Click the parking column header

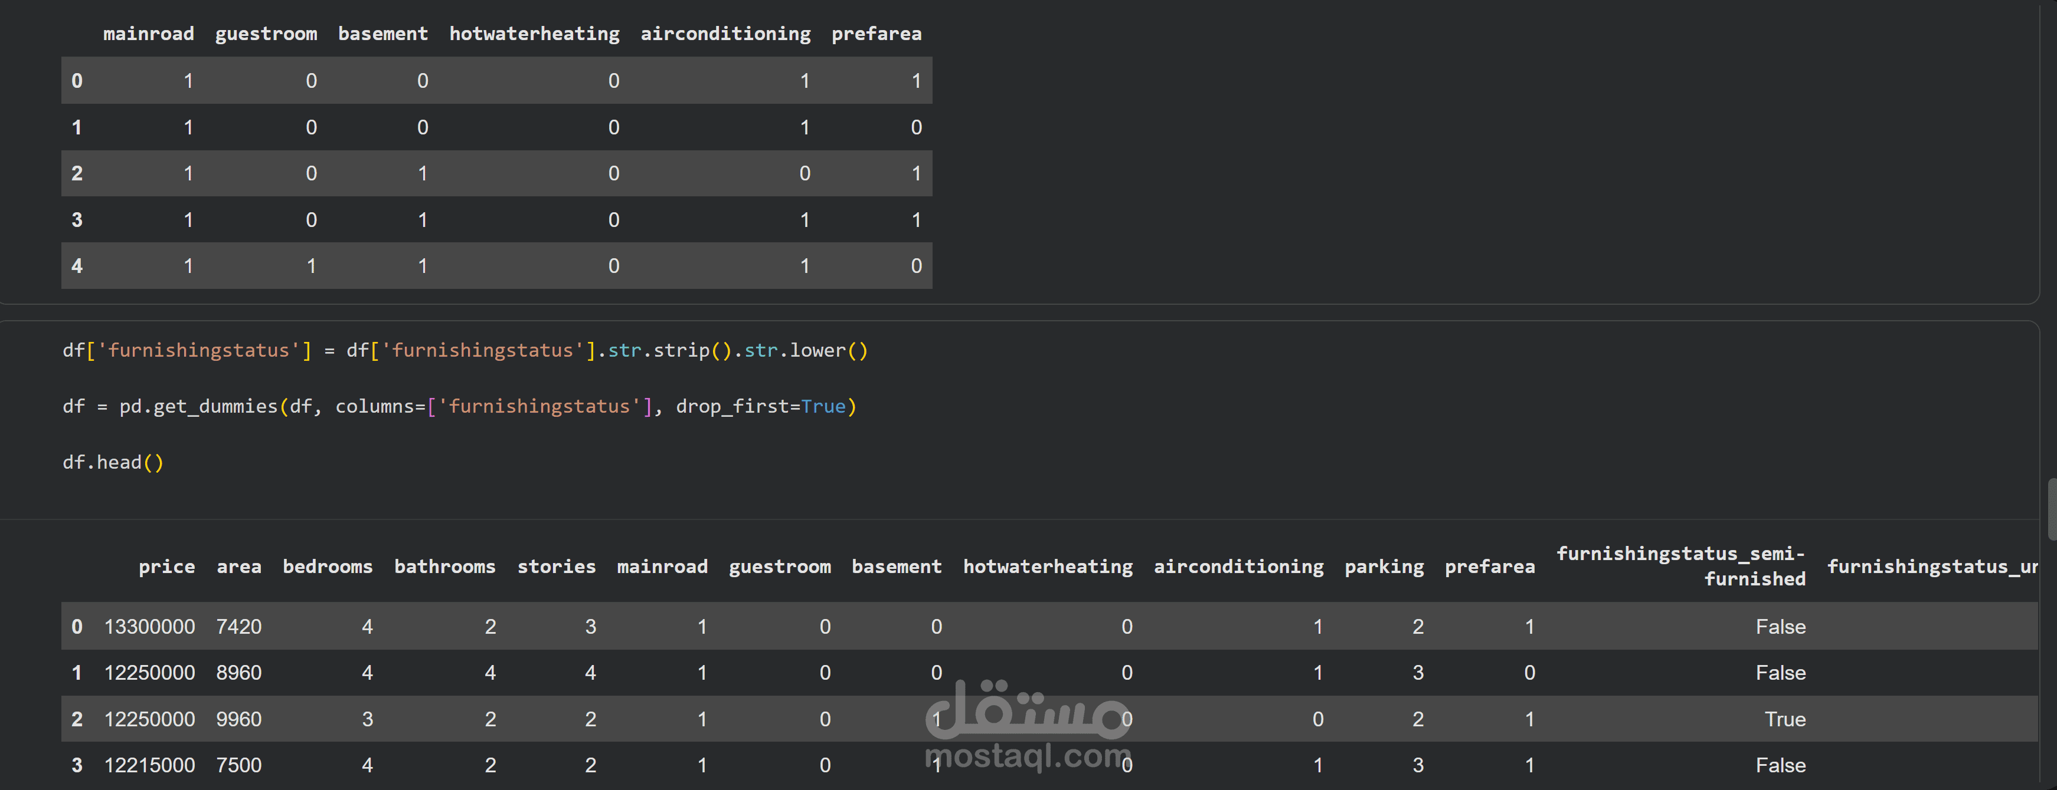point(1384,567)
